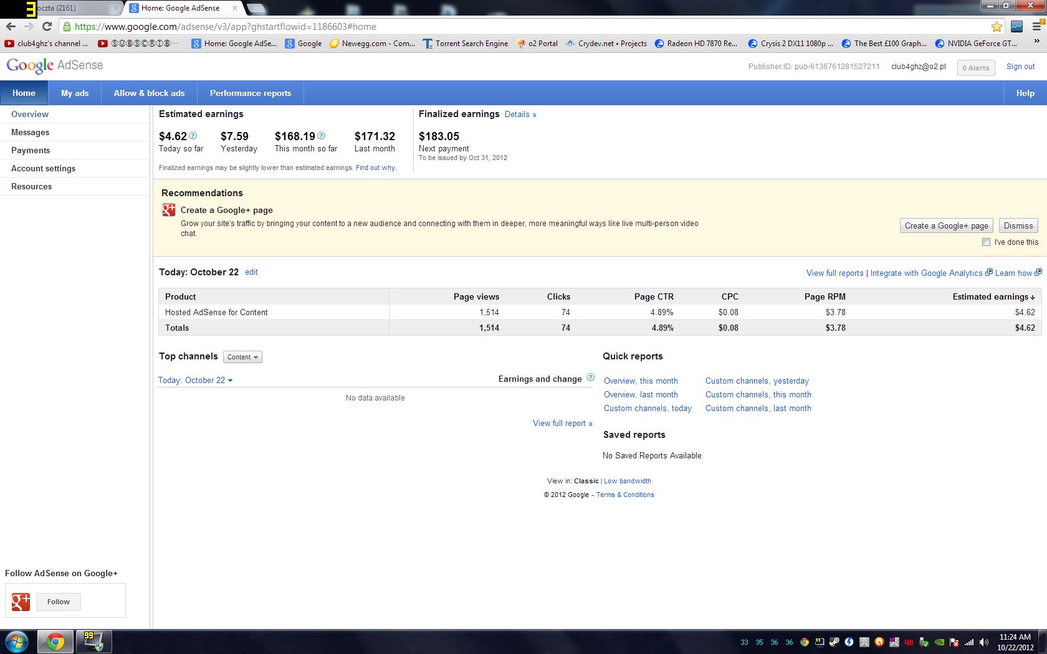Open the Chrome menu icon
The image size is (1047, 654).
pyautogui.click(x=1036, y=27)
